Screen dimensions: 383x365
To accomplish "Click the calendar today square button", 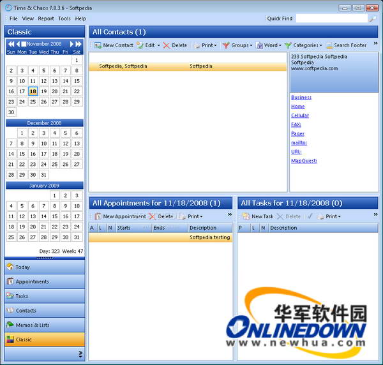I will pos(24,44).
